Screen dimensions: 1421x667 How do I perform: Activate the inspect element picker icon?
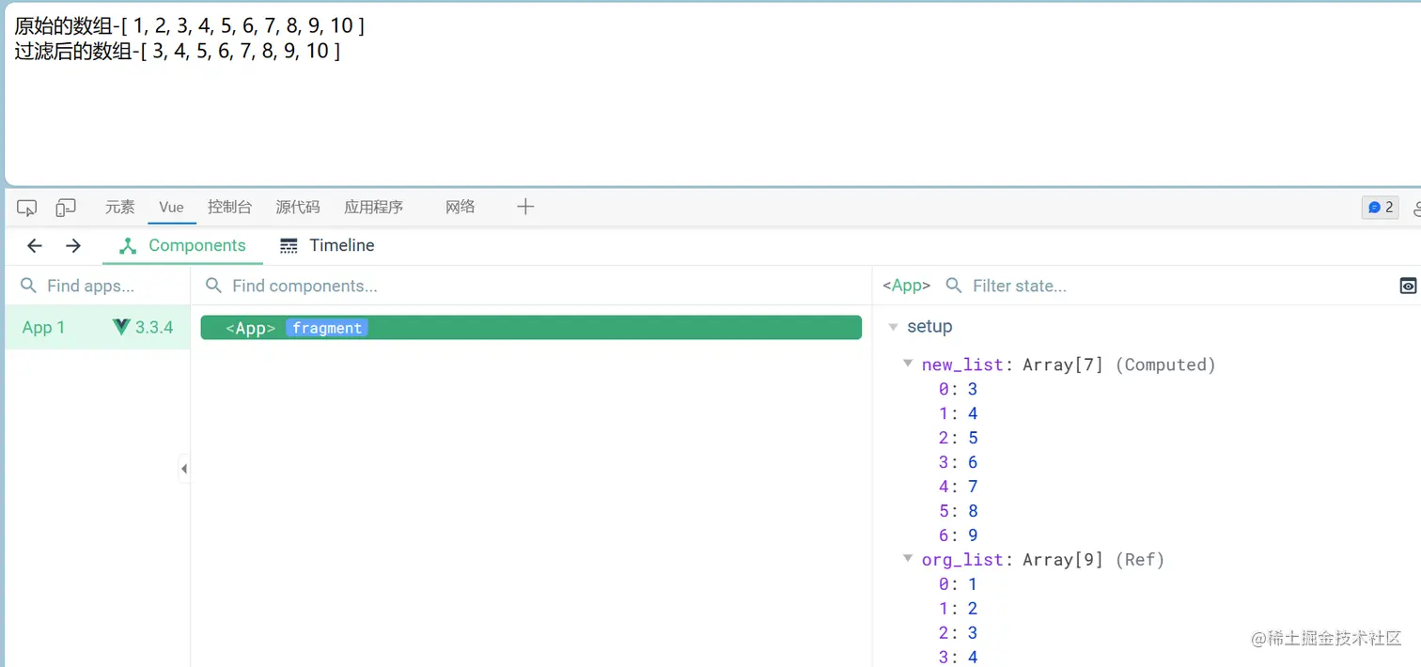(x=27, y=208)
